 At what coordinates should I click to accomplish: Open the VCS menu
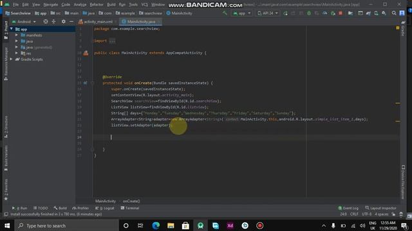coord(144,4)
